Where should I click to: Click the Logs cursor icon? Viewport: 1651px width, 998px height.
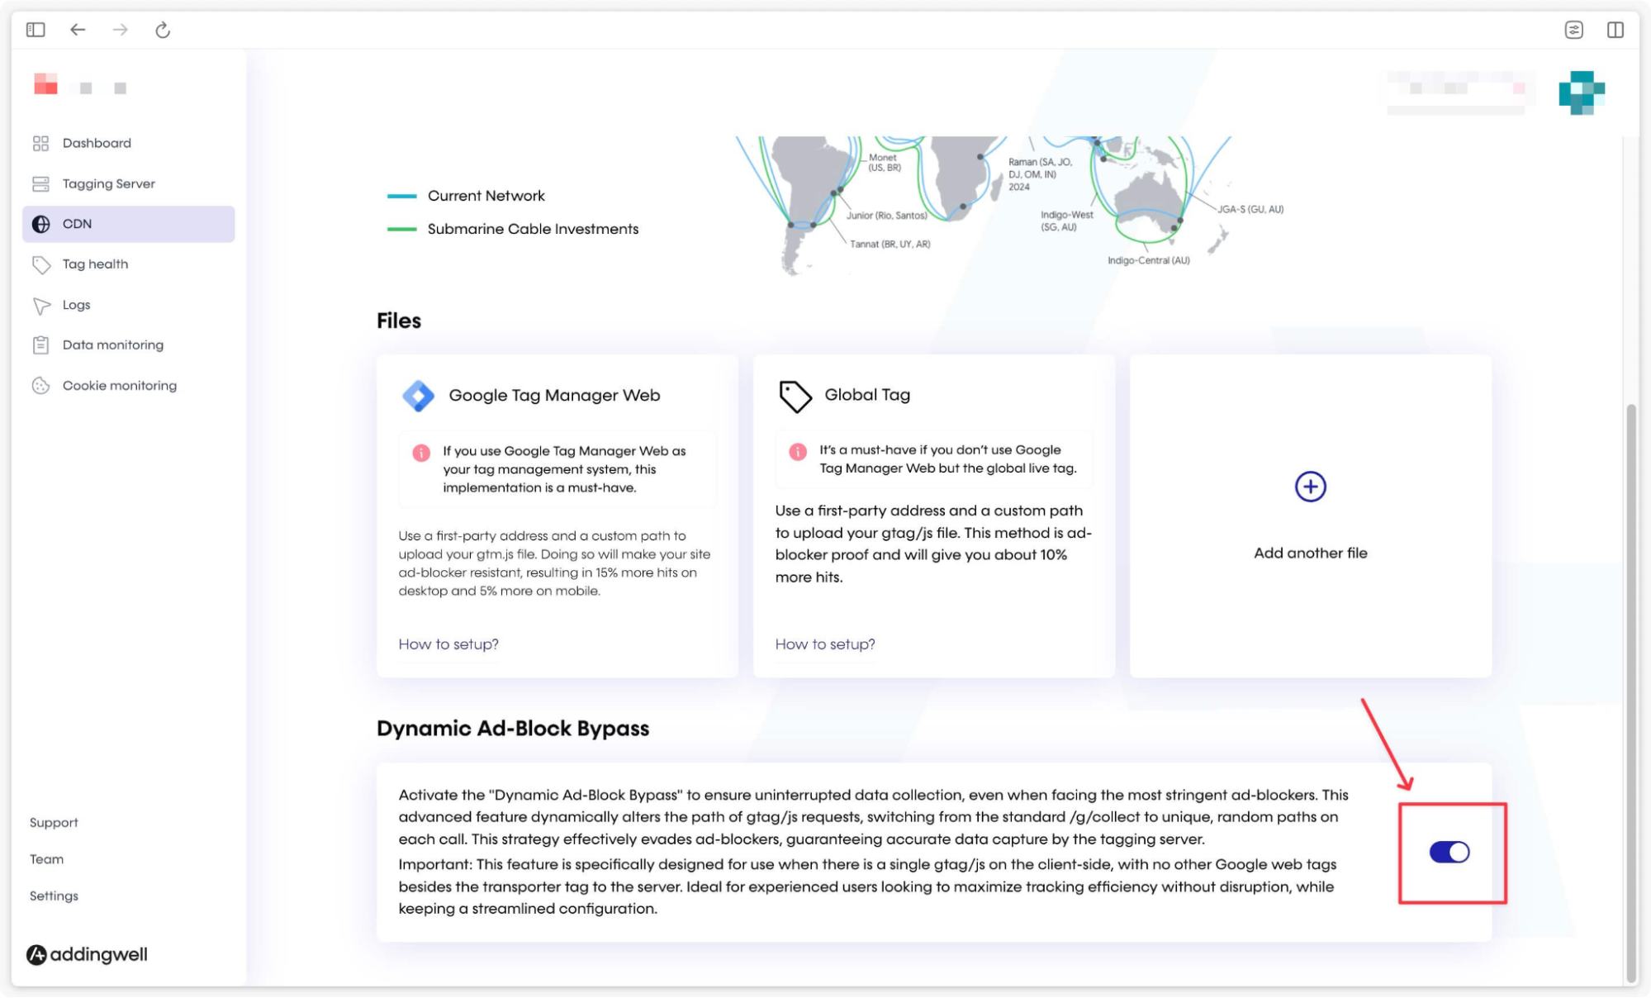pyautogui.click(x=40, y=305)
